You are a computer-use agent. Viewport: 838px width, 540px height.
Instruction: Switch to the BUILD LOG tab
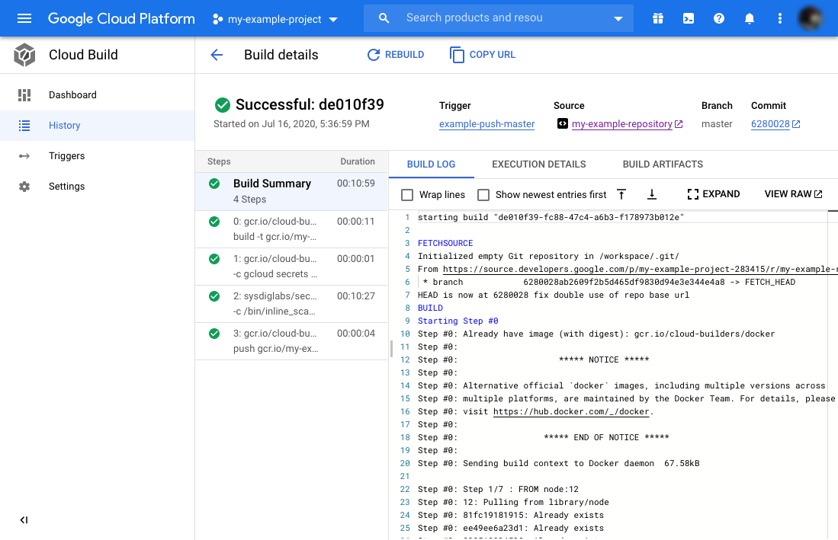(431, 165)
